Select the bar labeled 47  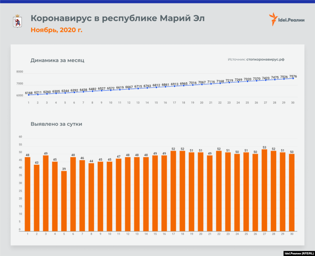click(x=119, y=194)
